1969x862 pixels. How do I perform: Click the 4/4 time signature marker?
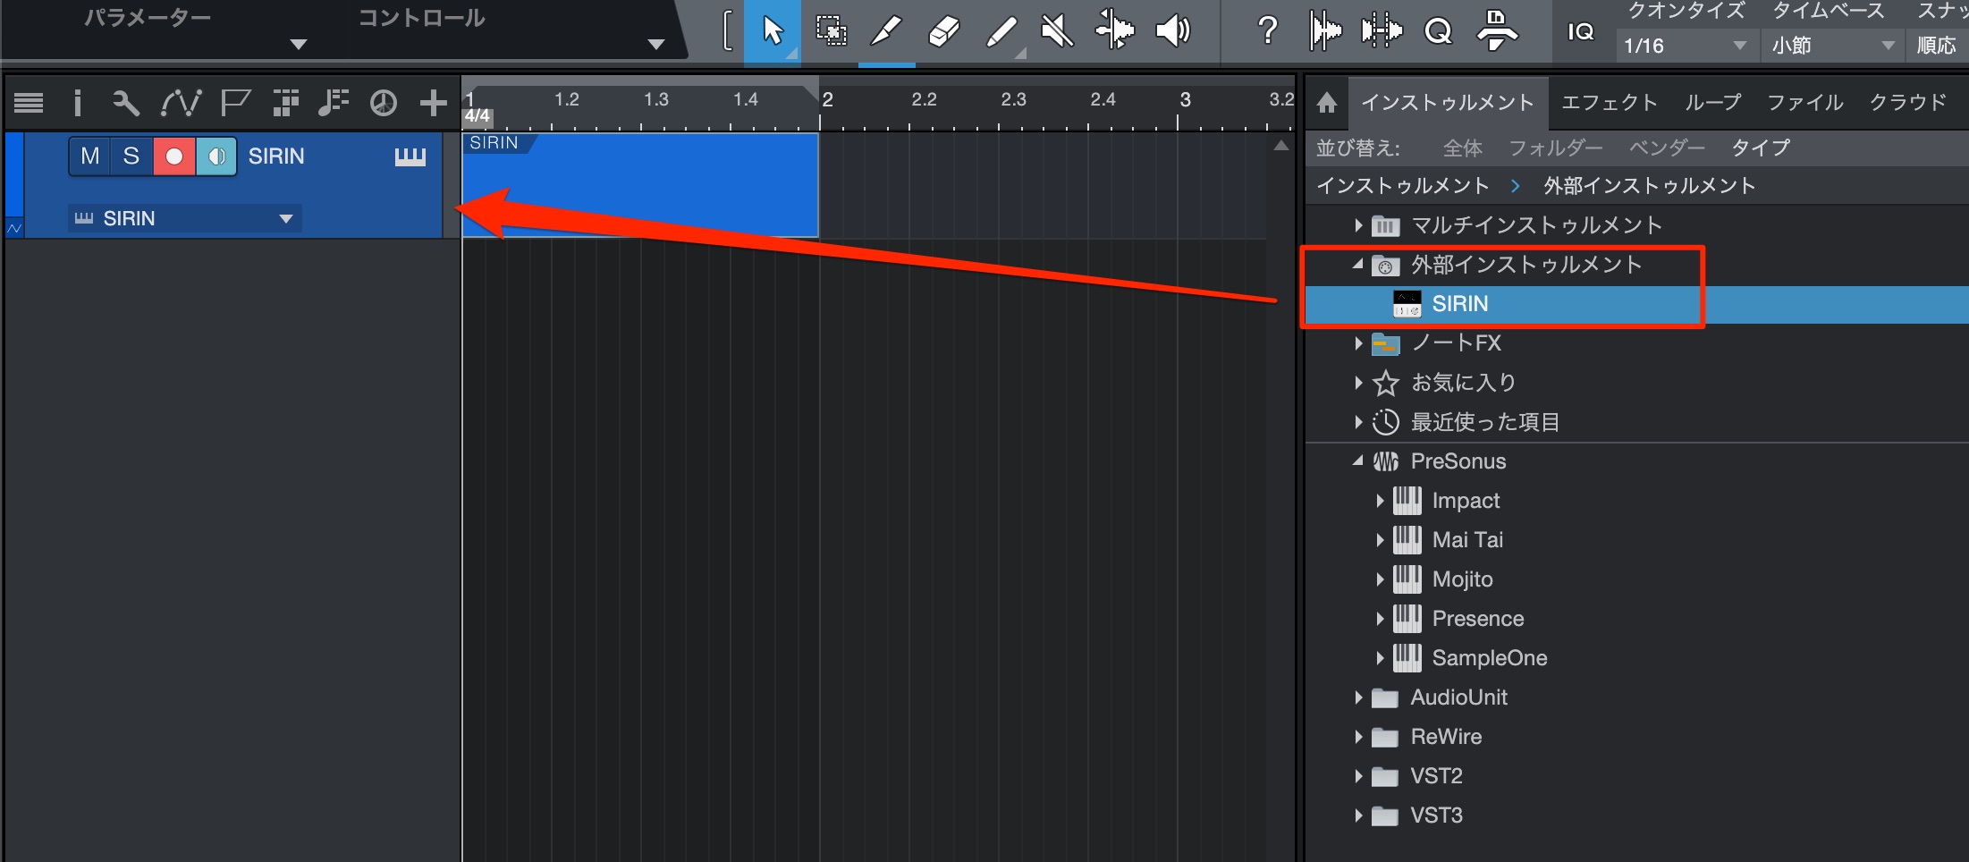coord(477,116)
